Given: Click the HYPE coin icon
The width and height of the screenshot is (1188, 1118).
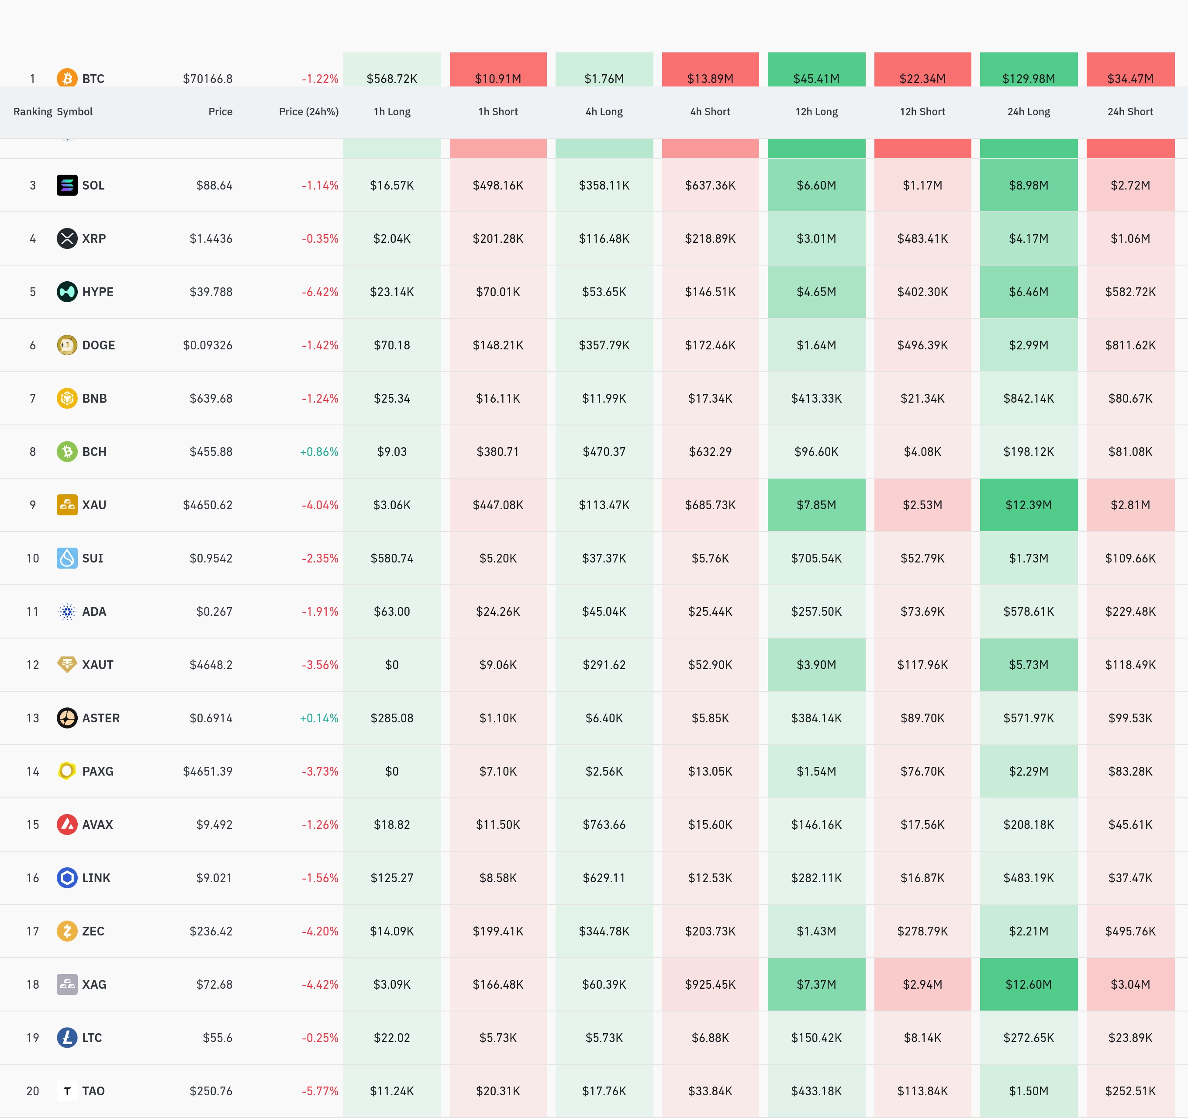Looking at the screenshot, I should (67, 292).
